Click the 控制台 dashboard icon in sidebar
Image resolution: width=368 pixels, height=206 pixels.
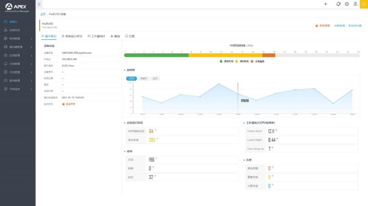click(5, 22)
